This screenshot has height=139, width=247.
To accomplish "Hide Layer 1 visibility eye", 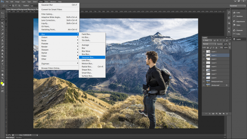I will (x=203, y=51).
